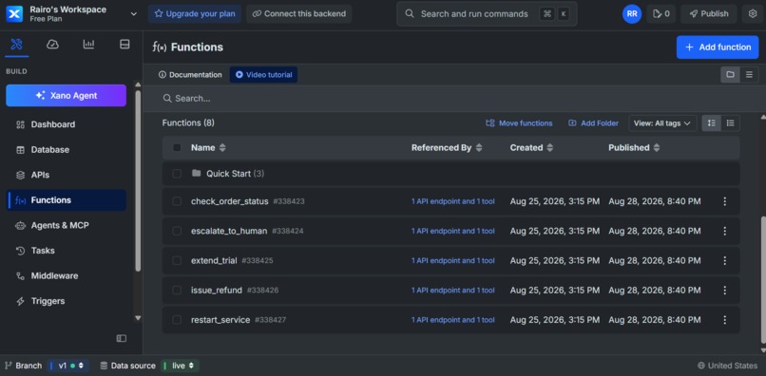766x376 pixels.
Task: Click the United States region globe
Action: pyautogui.click(x=701, y=366)
